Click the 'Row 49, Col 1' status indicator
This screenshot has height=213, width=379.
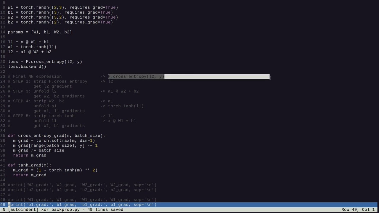[x=358, y=209]
